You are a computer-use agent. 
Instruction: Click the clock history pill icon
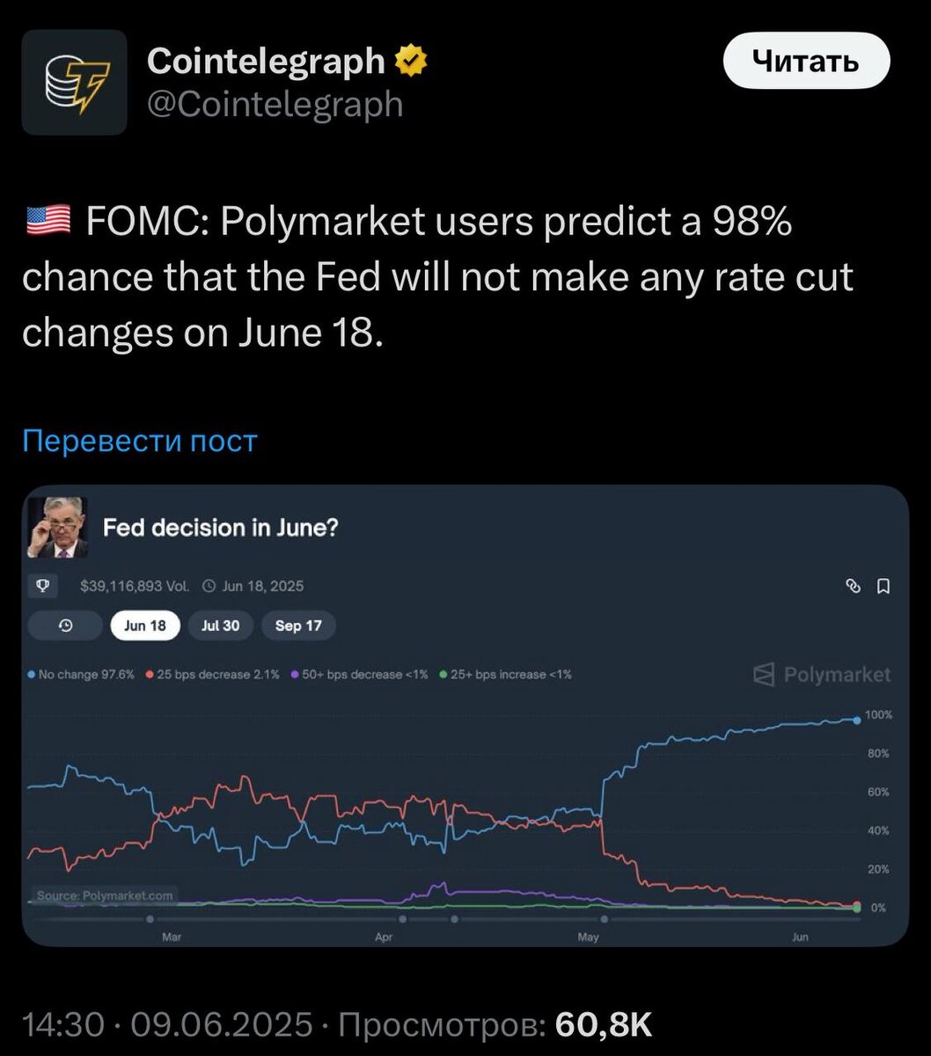pyautogui.click(x=65, y=626)
